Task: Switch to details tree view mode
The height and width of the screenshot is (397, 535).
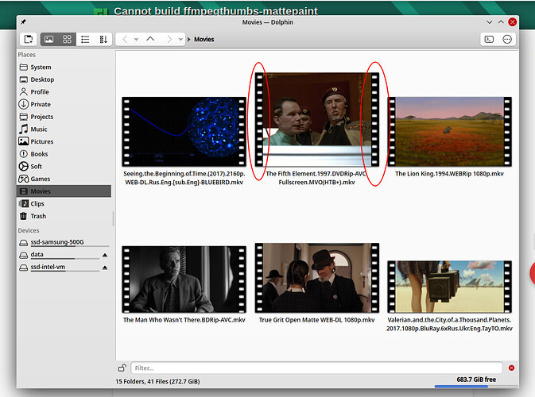Action: coord(103,39)
